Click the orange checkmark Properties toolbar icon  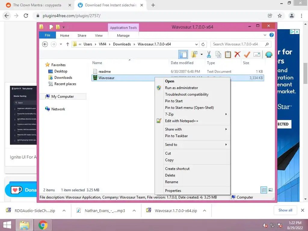(x=247, y=54)
